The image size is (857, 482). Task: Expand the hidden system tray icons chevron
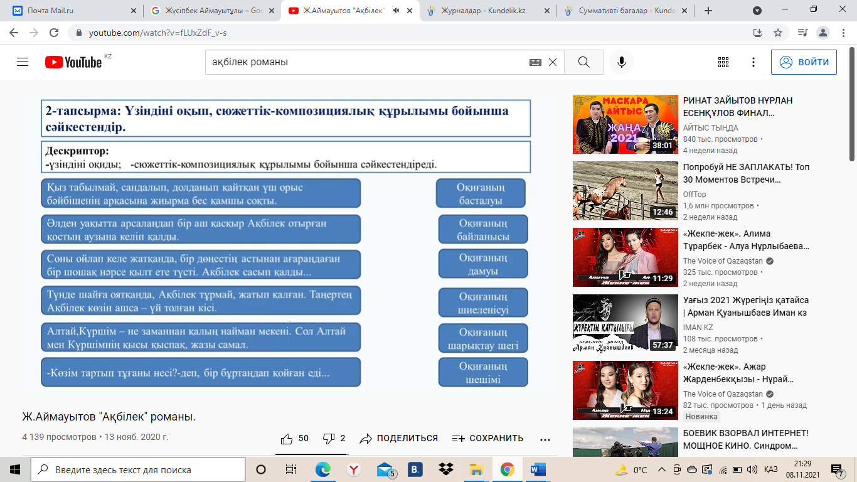click(661, 469)
